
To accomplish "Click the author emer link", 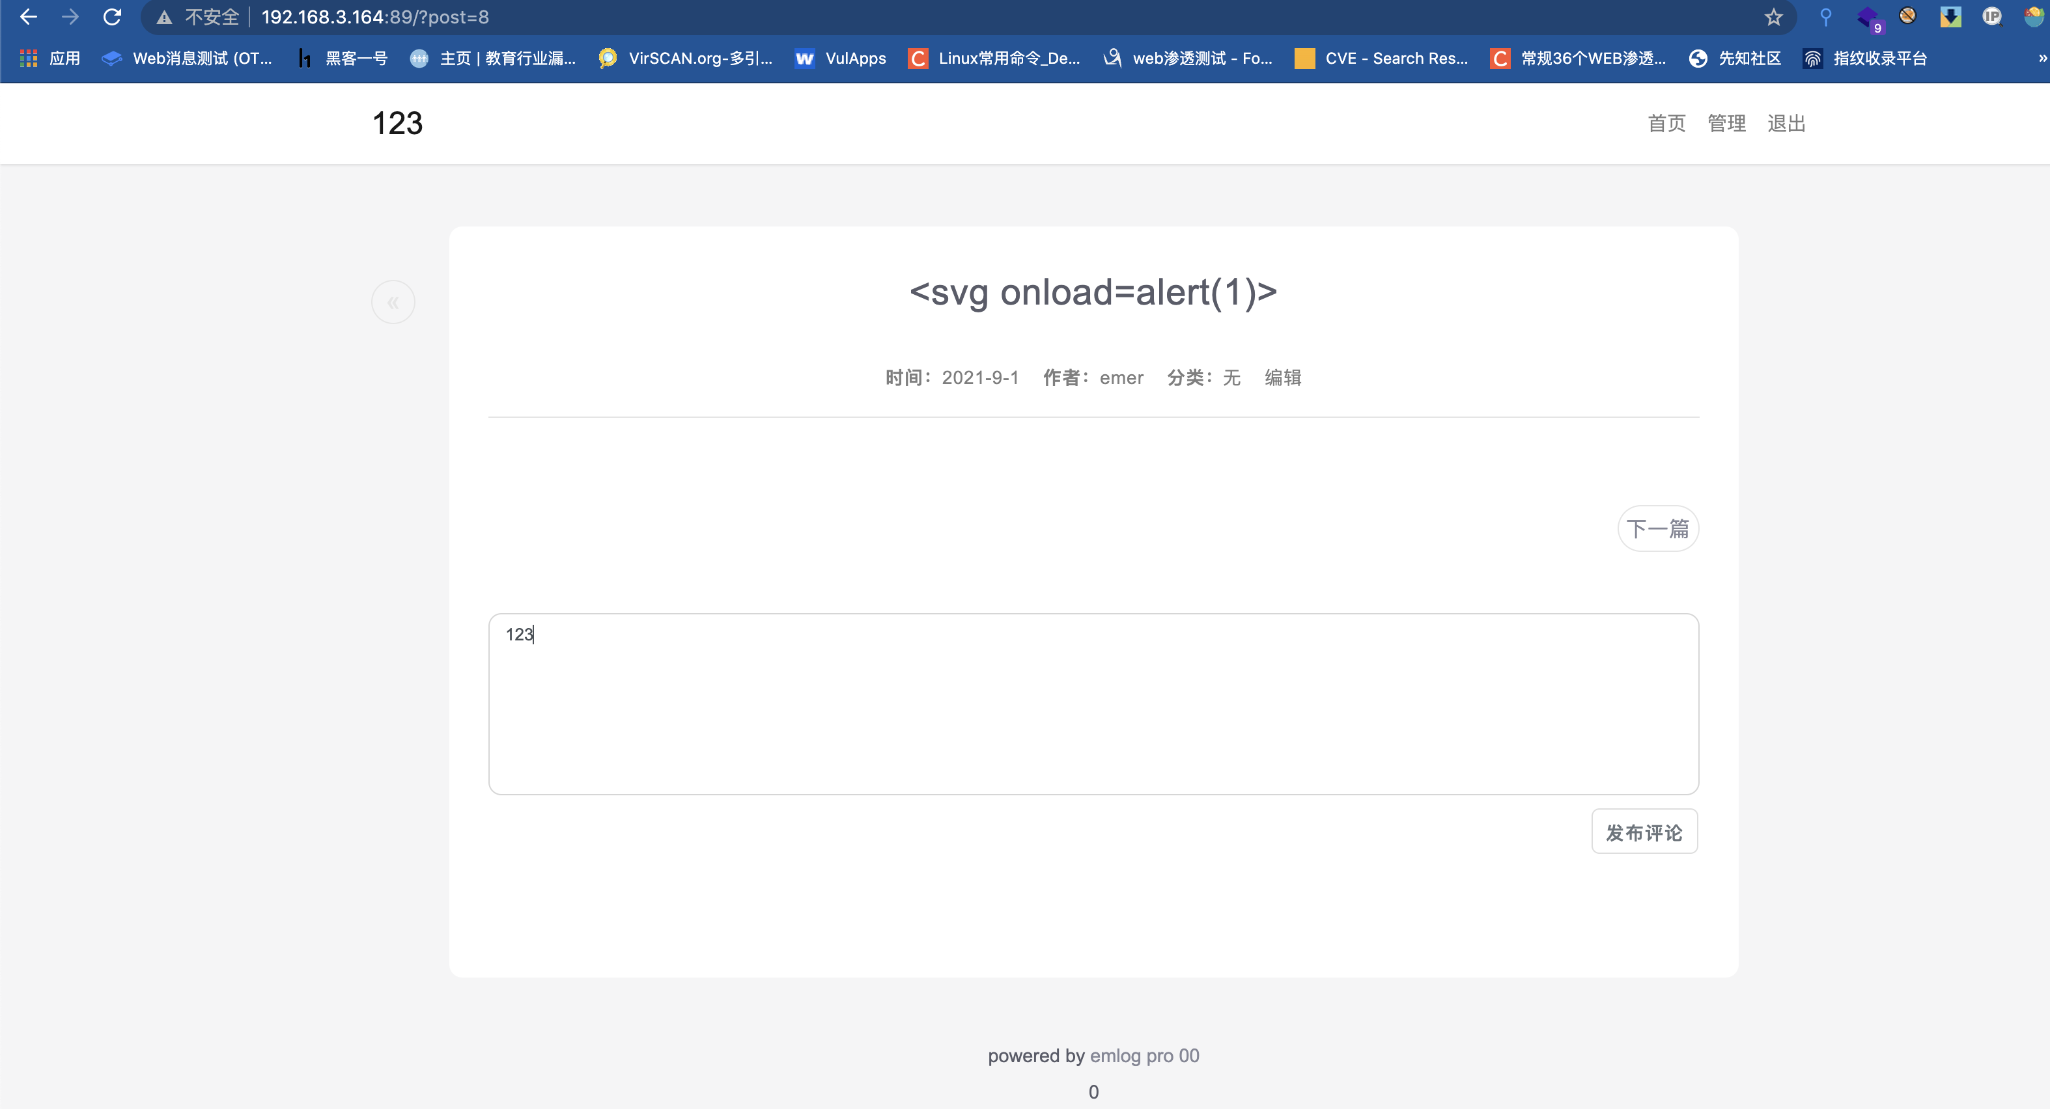I will pyautogui.click(x=1121, y=378).
